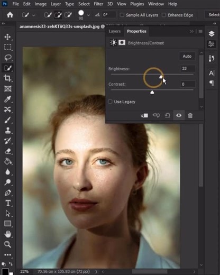Screen dimensions: 220x275
Task: Select the Zoom tool
Action: pyautogui.click(x=7, y=244)
